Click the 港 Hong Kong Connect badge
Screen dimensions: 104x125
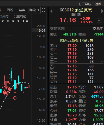[79, 15]
